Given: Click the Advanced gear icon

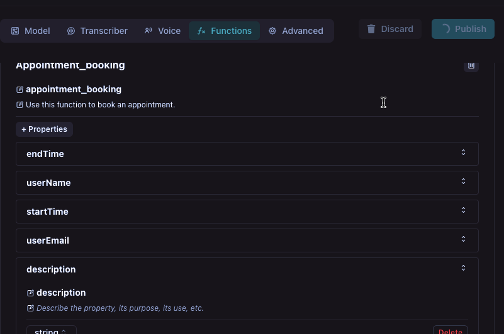Looking at the screenshot, I should 272,31.
